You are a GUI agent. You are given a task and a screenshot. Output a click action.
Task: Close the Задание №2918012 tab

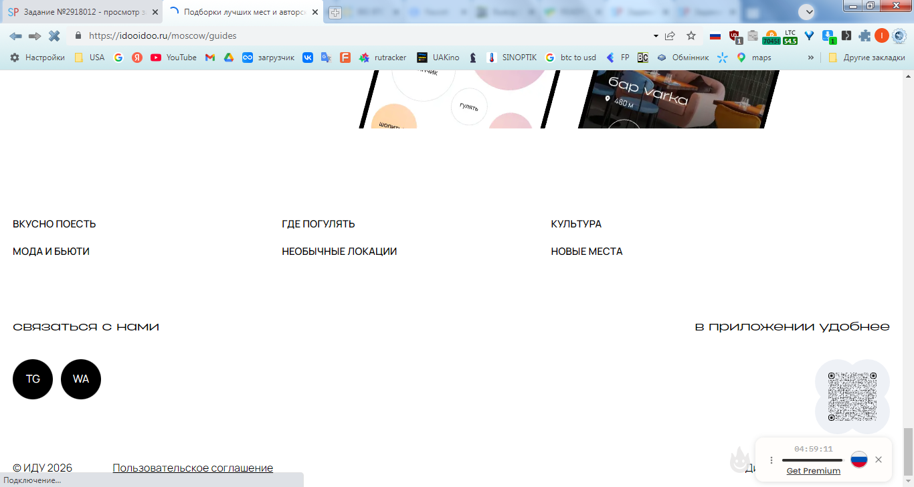(155, 12)
